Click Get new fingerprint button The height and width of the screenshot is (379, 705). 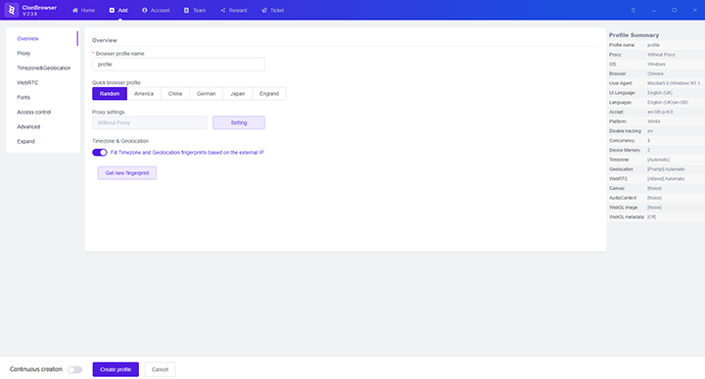127,173
